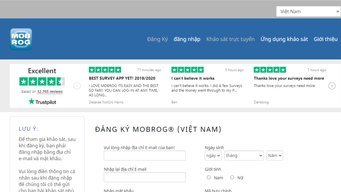Click the Trustpilot overall star rating
Screen dimensions: 341x192
pos(42,82)
